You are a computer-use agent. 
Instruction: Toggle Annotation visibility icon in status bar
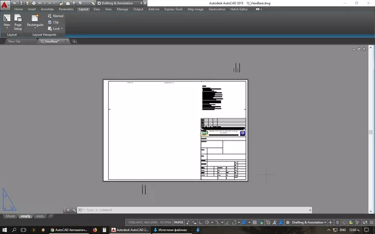275,223
